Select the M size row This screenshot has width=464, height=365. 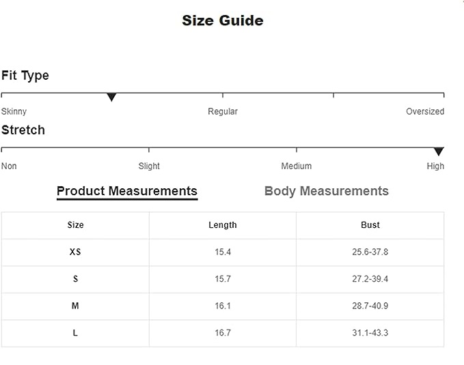tap(75, 306)
